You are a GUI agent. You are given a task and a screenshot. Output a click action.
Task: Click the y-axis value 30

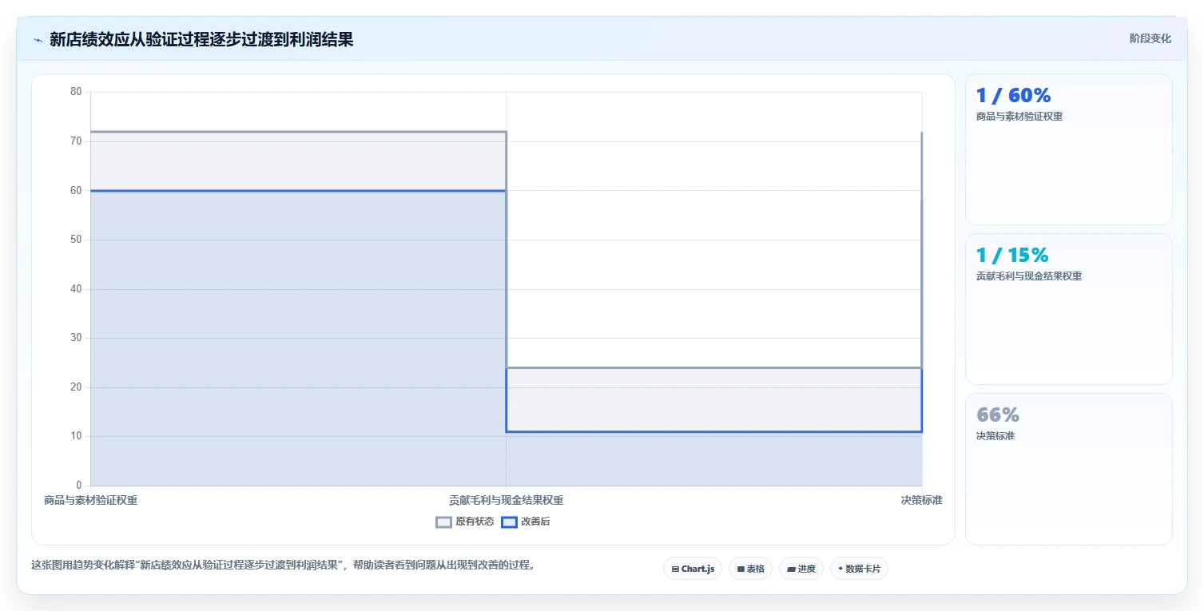click(76, 338)
